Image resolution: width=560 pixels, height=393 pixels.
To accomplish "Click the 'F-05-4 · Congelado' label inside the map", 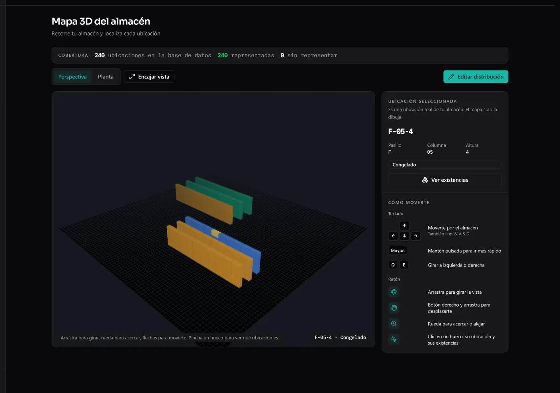I will (x=340, y=337).
